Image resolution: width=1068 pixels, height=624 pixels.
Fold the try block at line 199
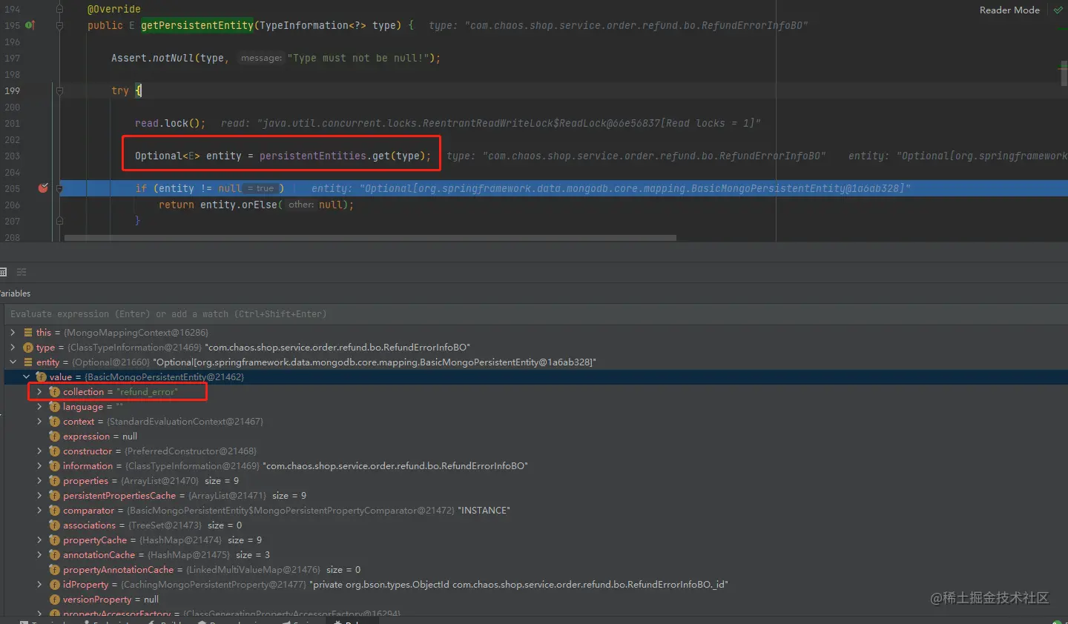click(59, 90)
